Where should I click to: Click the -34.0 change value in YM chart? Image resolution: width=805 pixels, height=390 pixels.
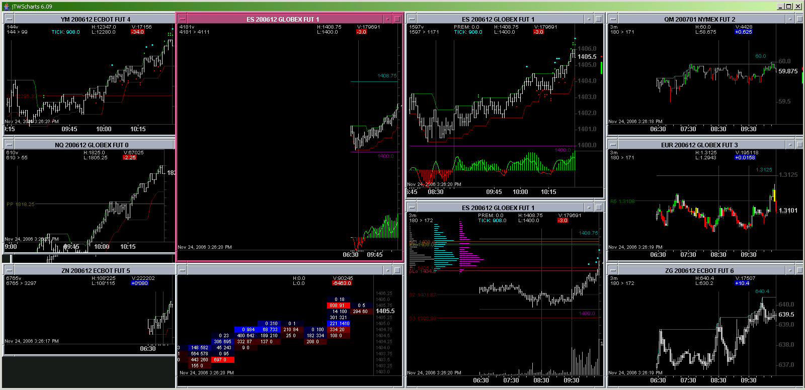point(138,32)
